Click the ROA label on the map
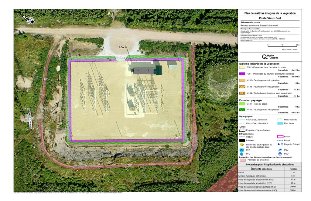This screenshot has width=311, height=201. (121, 47)
